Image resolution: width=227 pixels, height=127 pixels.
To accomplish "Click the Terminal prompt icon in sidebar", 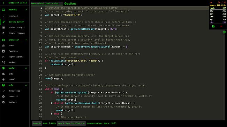I will [x=3, y=16].
